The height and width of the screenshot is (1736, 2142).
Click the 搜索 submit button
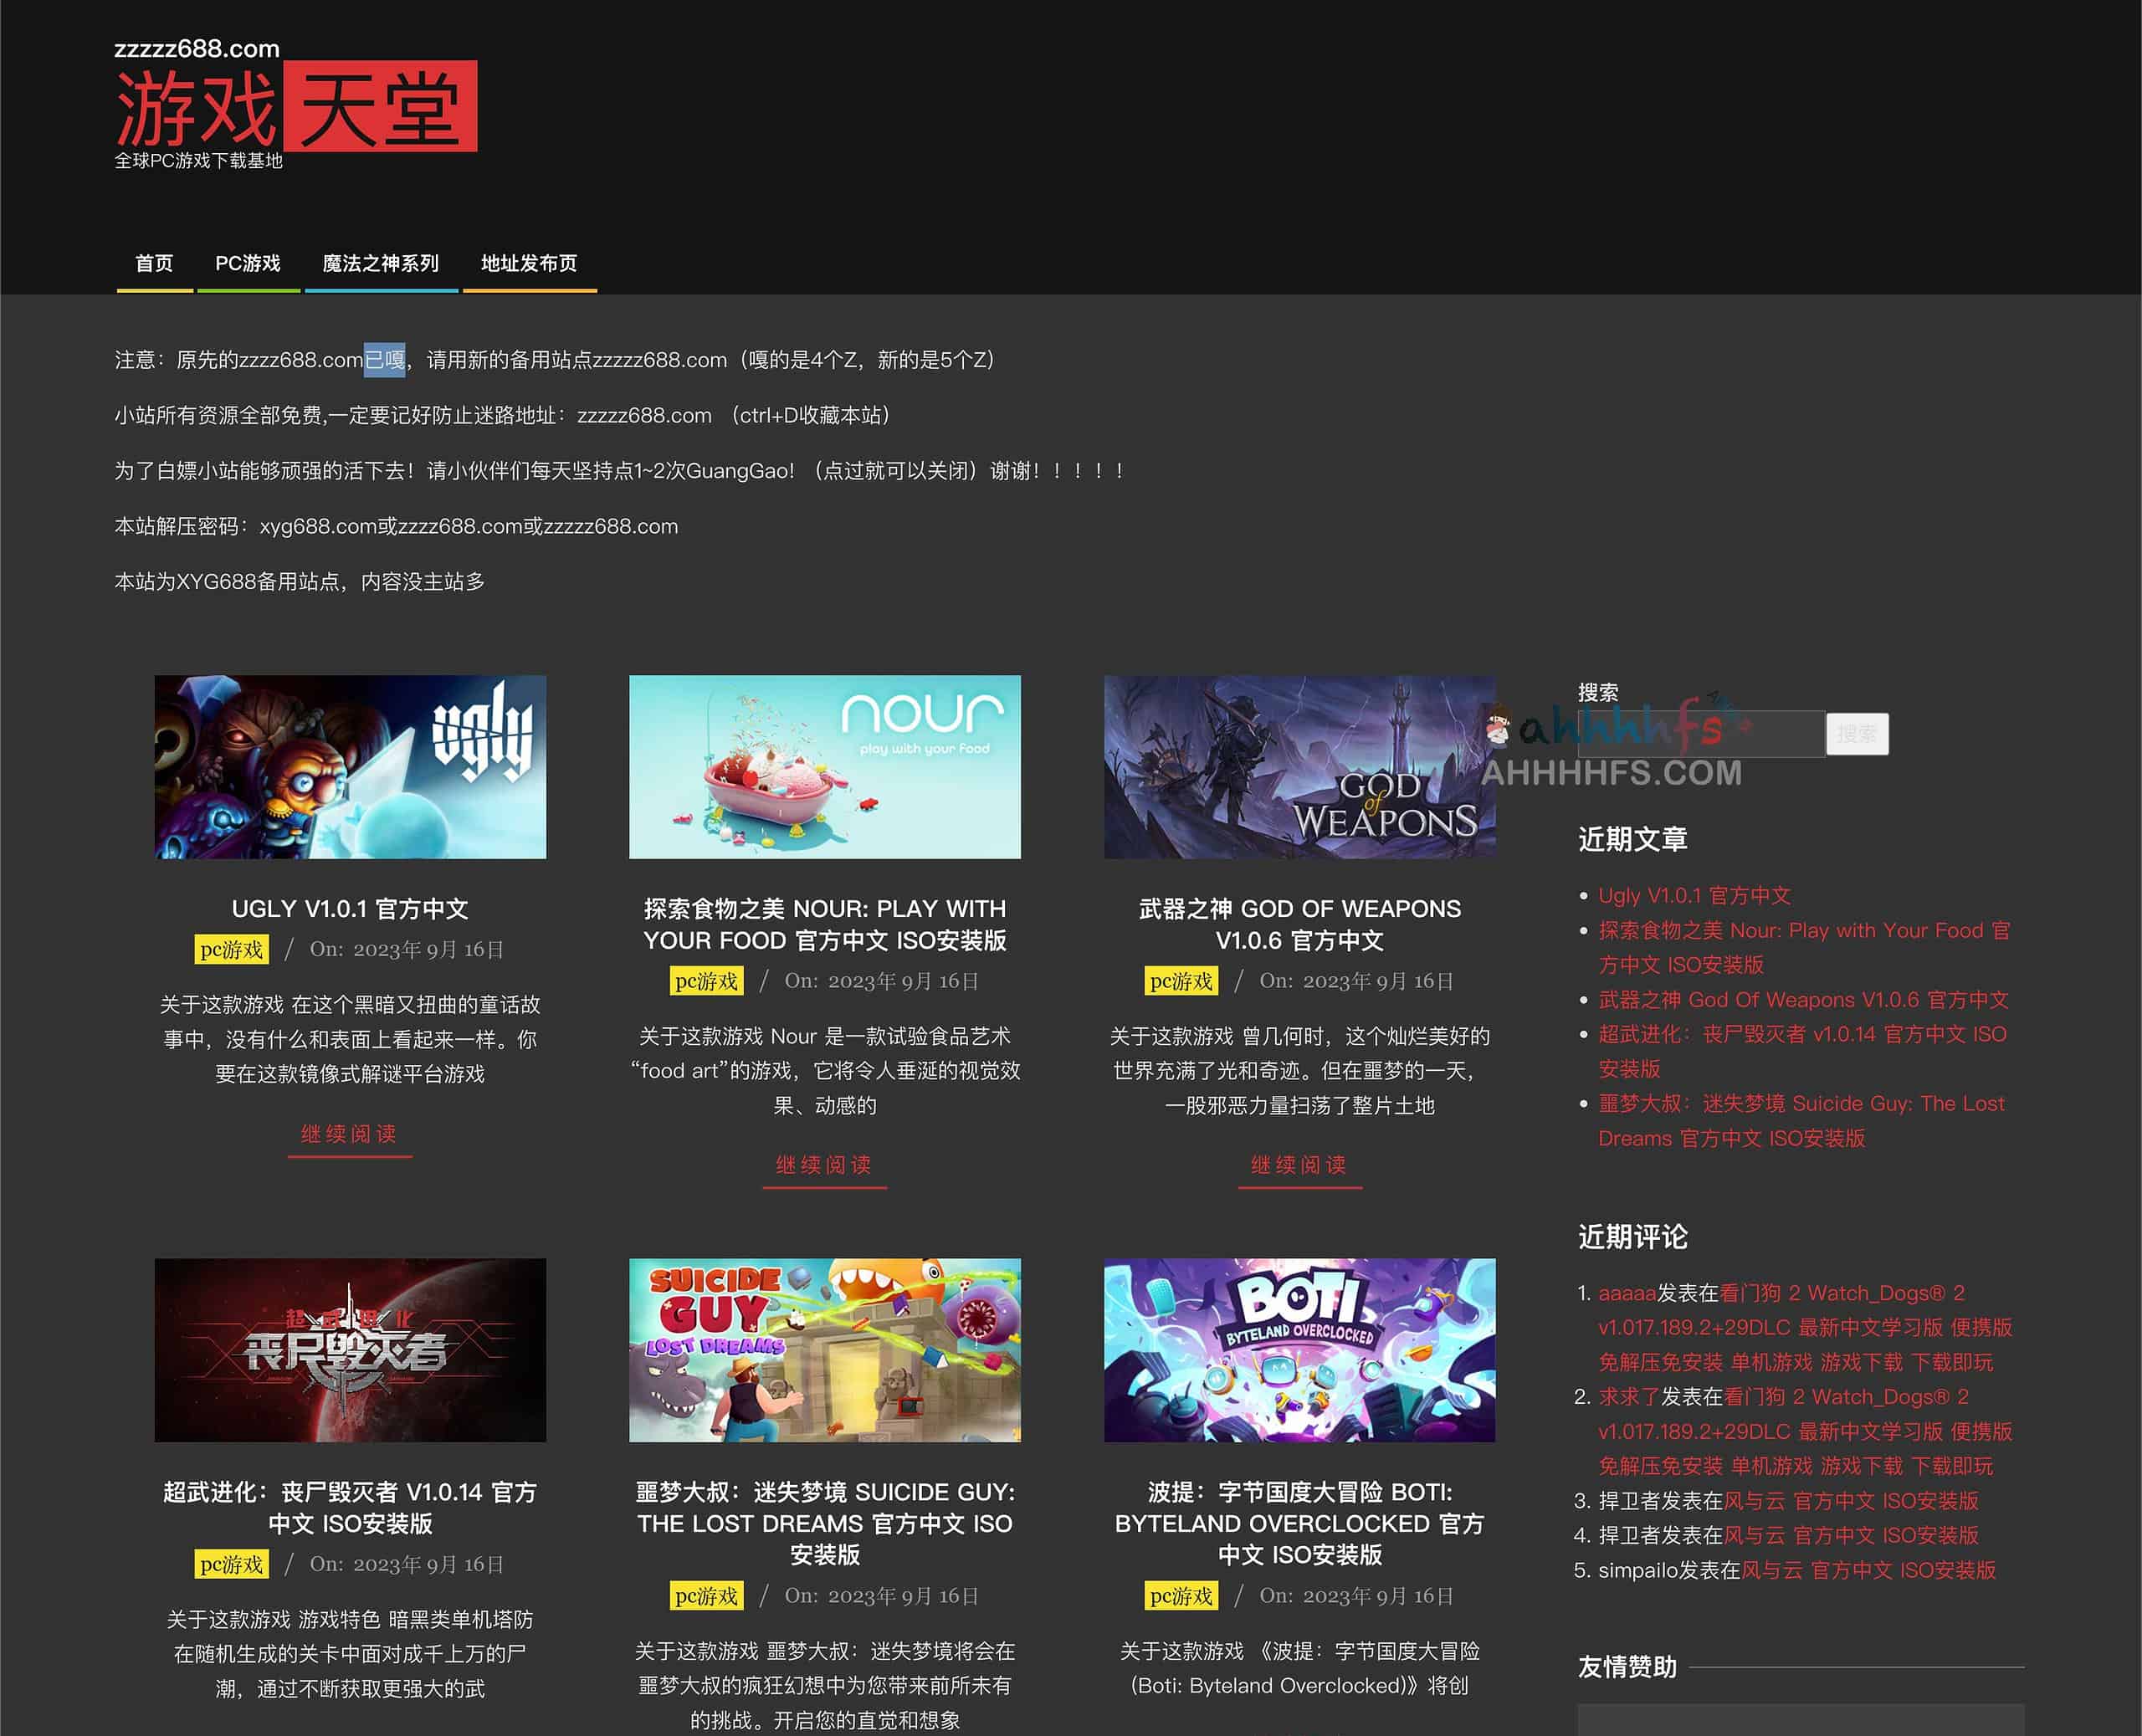coord(1857,734)
